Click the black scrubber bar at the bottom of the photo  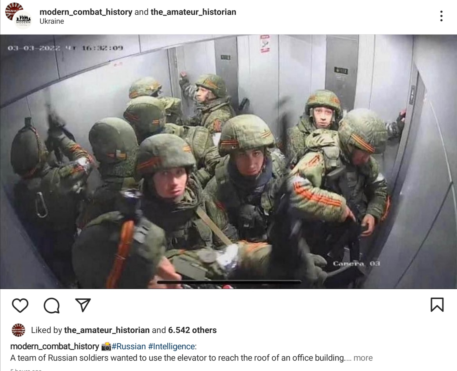pos(229,282)
